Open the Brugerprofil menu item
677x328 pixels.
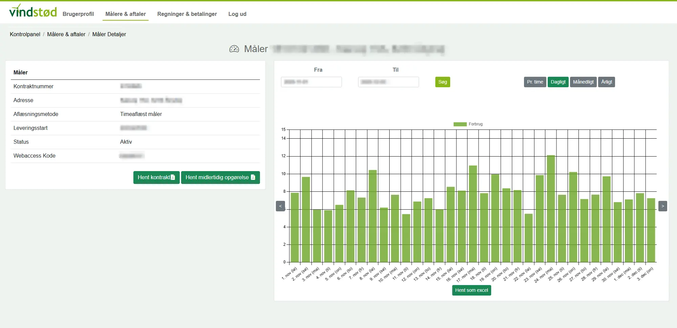[78, 14]
